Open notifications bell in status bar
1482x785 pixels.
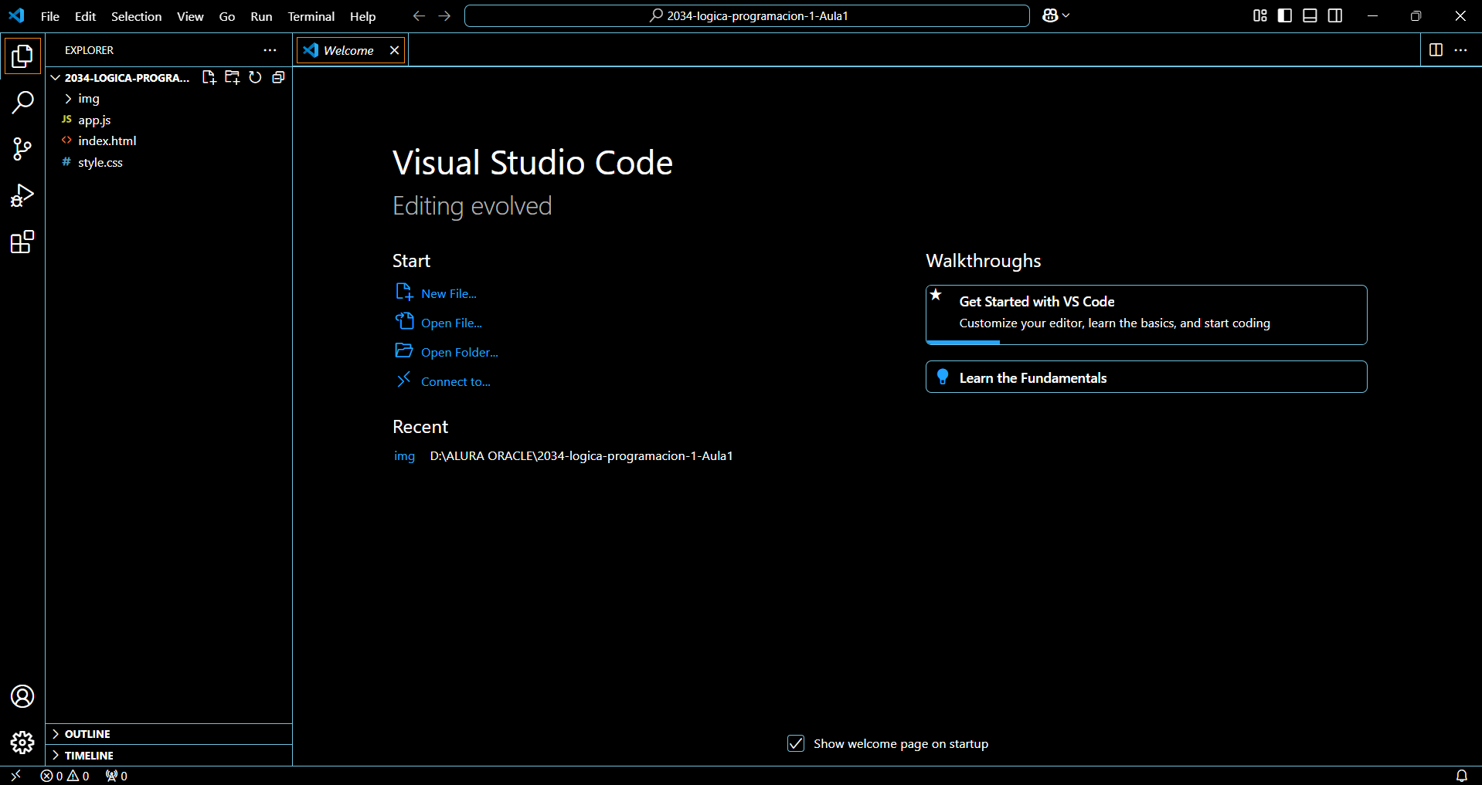click(x=1461, y=776)
